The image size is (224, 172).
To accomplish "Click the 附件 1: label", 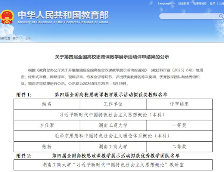I will coord(24,95).
